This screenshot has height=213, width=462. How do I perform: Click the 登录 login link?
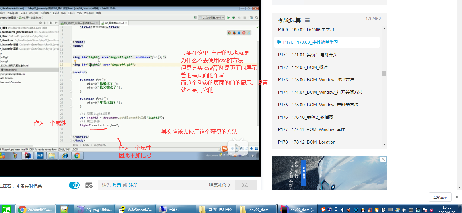click(x=117, y=185)
